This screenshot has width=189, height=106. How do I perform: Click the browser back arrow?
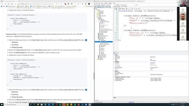(x=2, y=4)
